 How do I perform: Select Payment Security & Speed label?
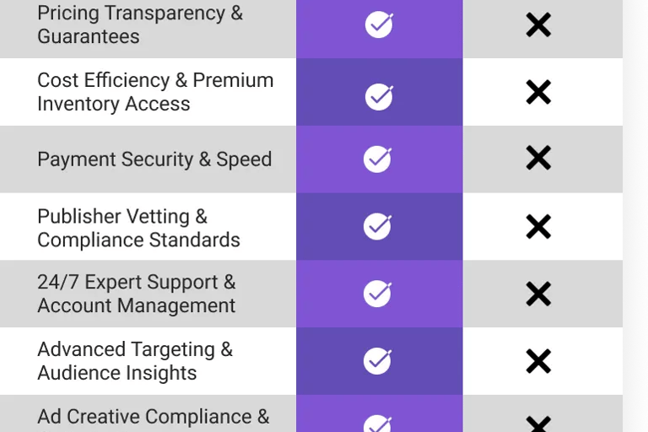pyautogui.click(x=154, y=159)
